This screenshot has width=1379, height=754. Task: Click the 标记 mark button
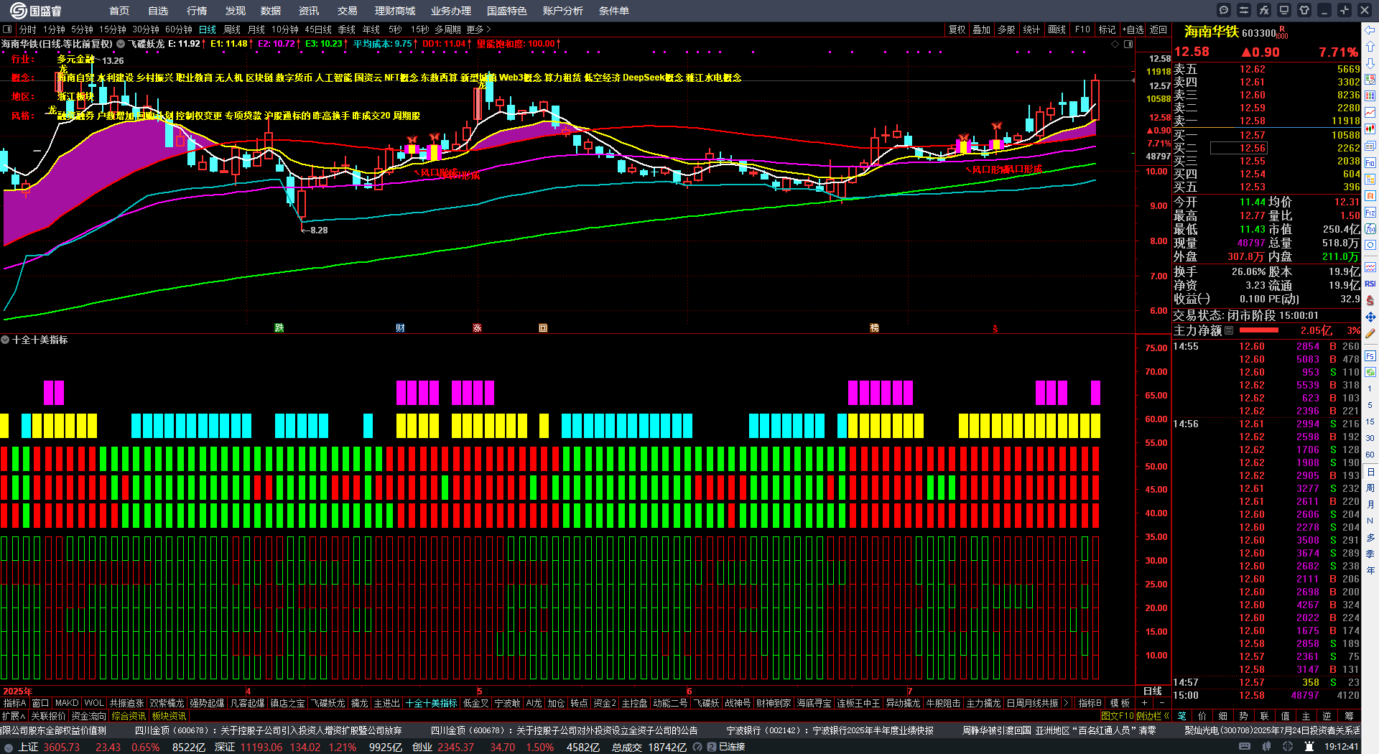pyautogui.click(x=1107, y=29)
